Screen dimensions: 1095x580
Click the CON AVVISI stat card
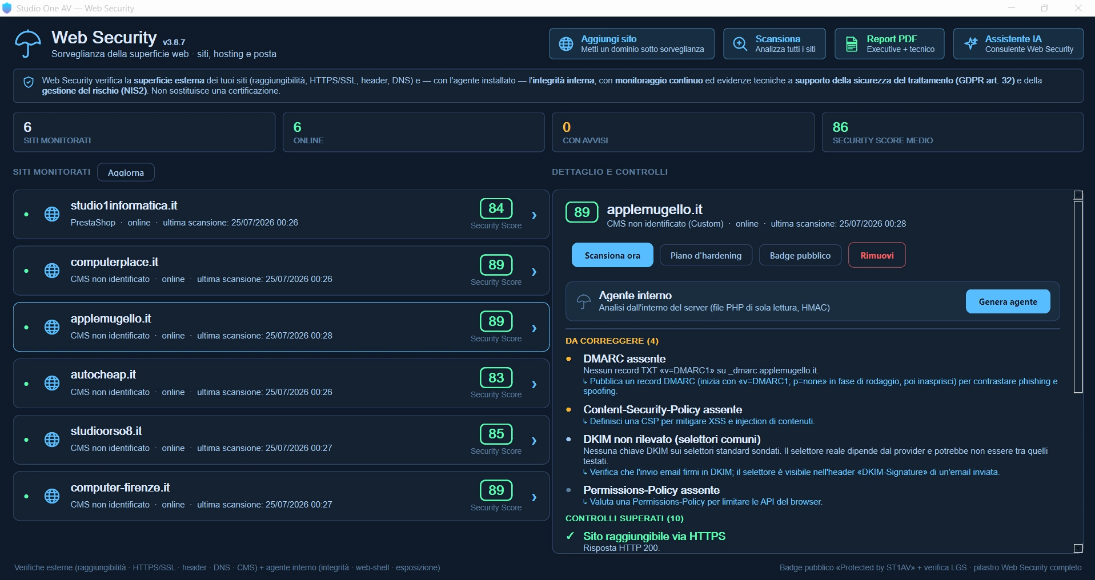point(683,132)
